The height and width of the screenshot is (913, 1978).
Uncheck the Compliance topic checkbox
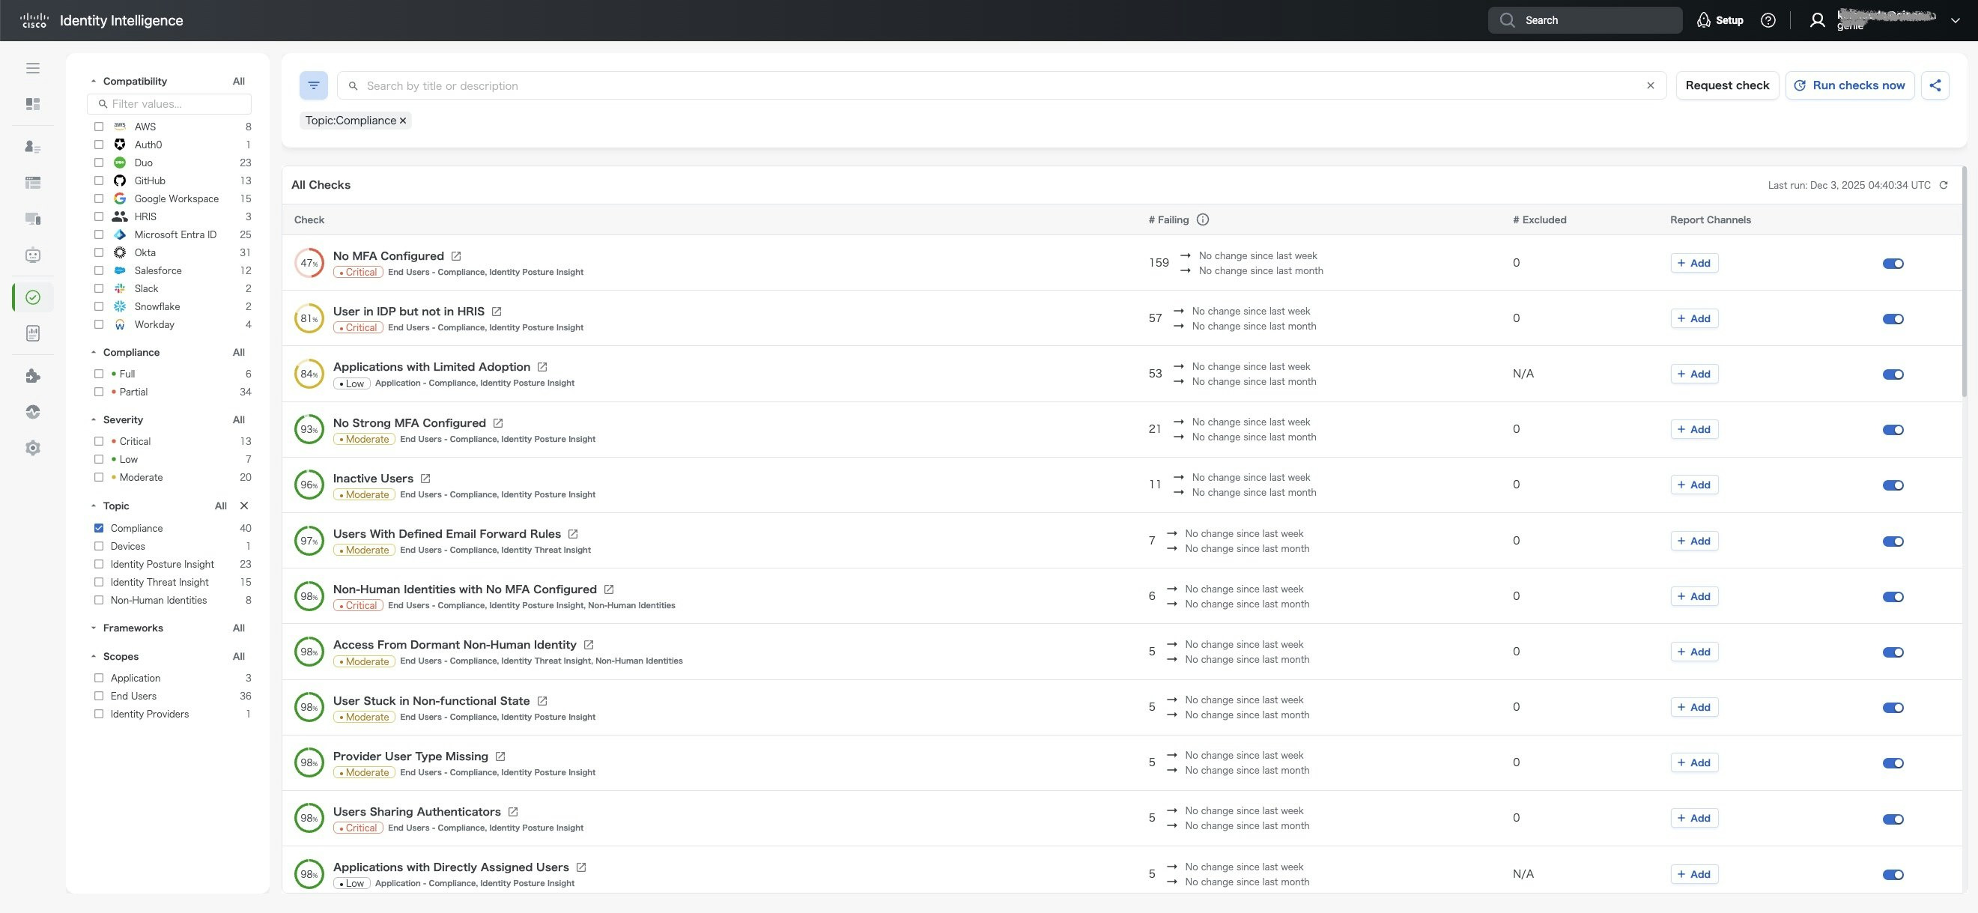click(99, 528)
